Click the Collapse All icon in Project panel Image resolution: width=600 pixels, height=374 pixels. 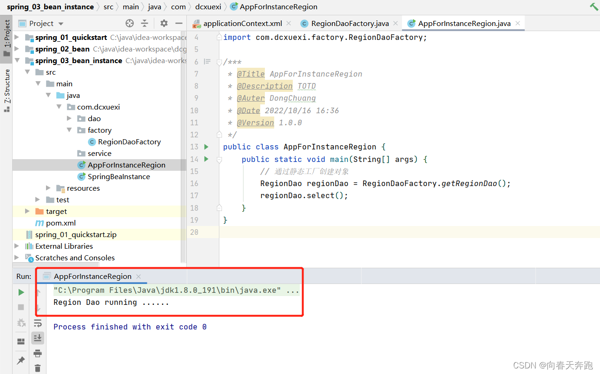tap(145, 23)
